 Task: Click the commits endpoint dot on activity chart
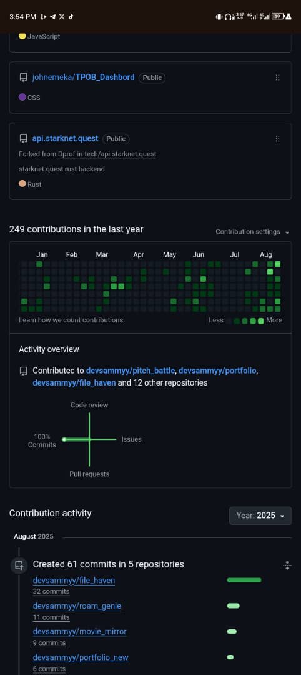point(64,439)
